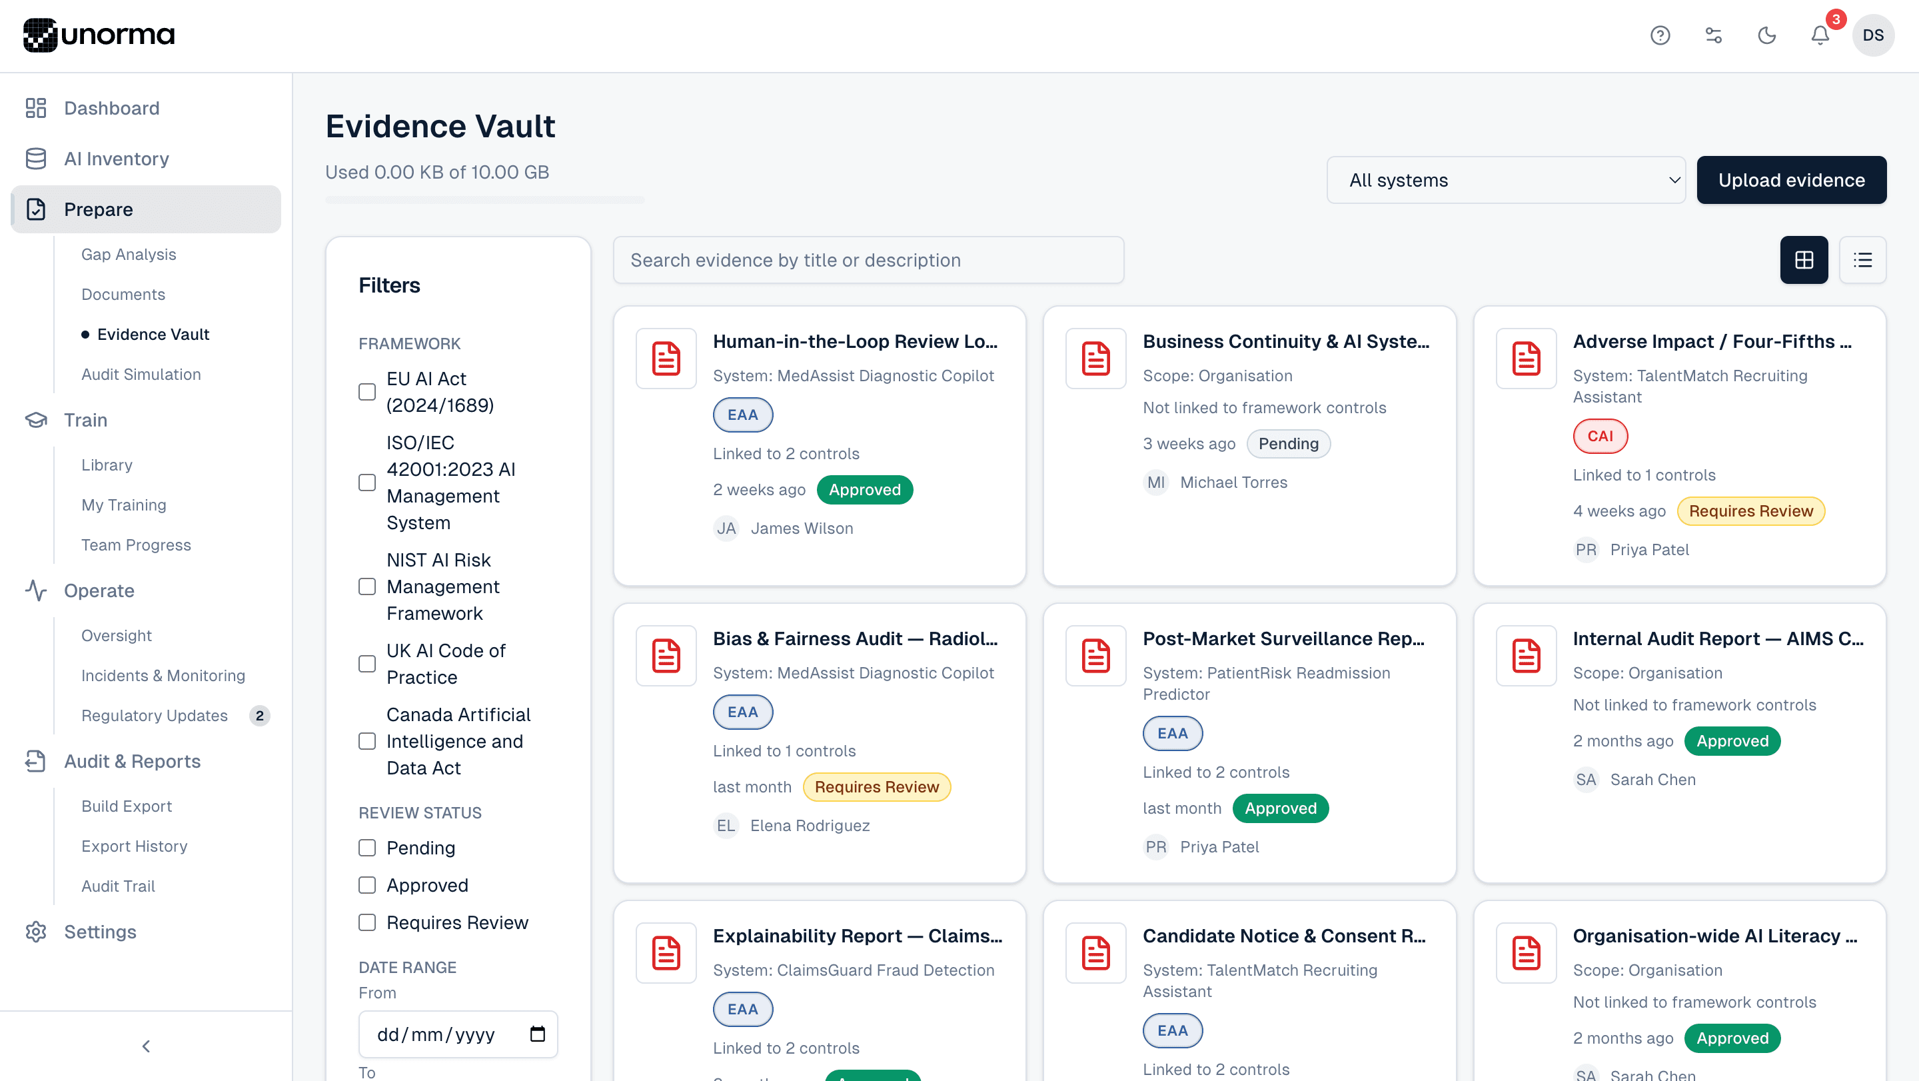
Task: Click Human-in-the-Loop Review document icon
Action: (x=666, y=359)
